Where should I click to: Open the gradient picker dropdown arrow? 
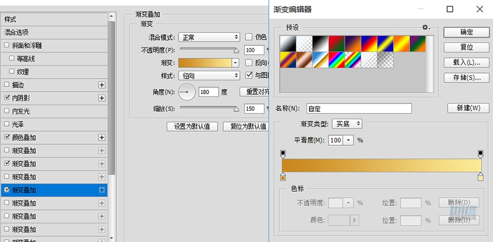coord(235,63)
